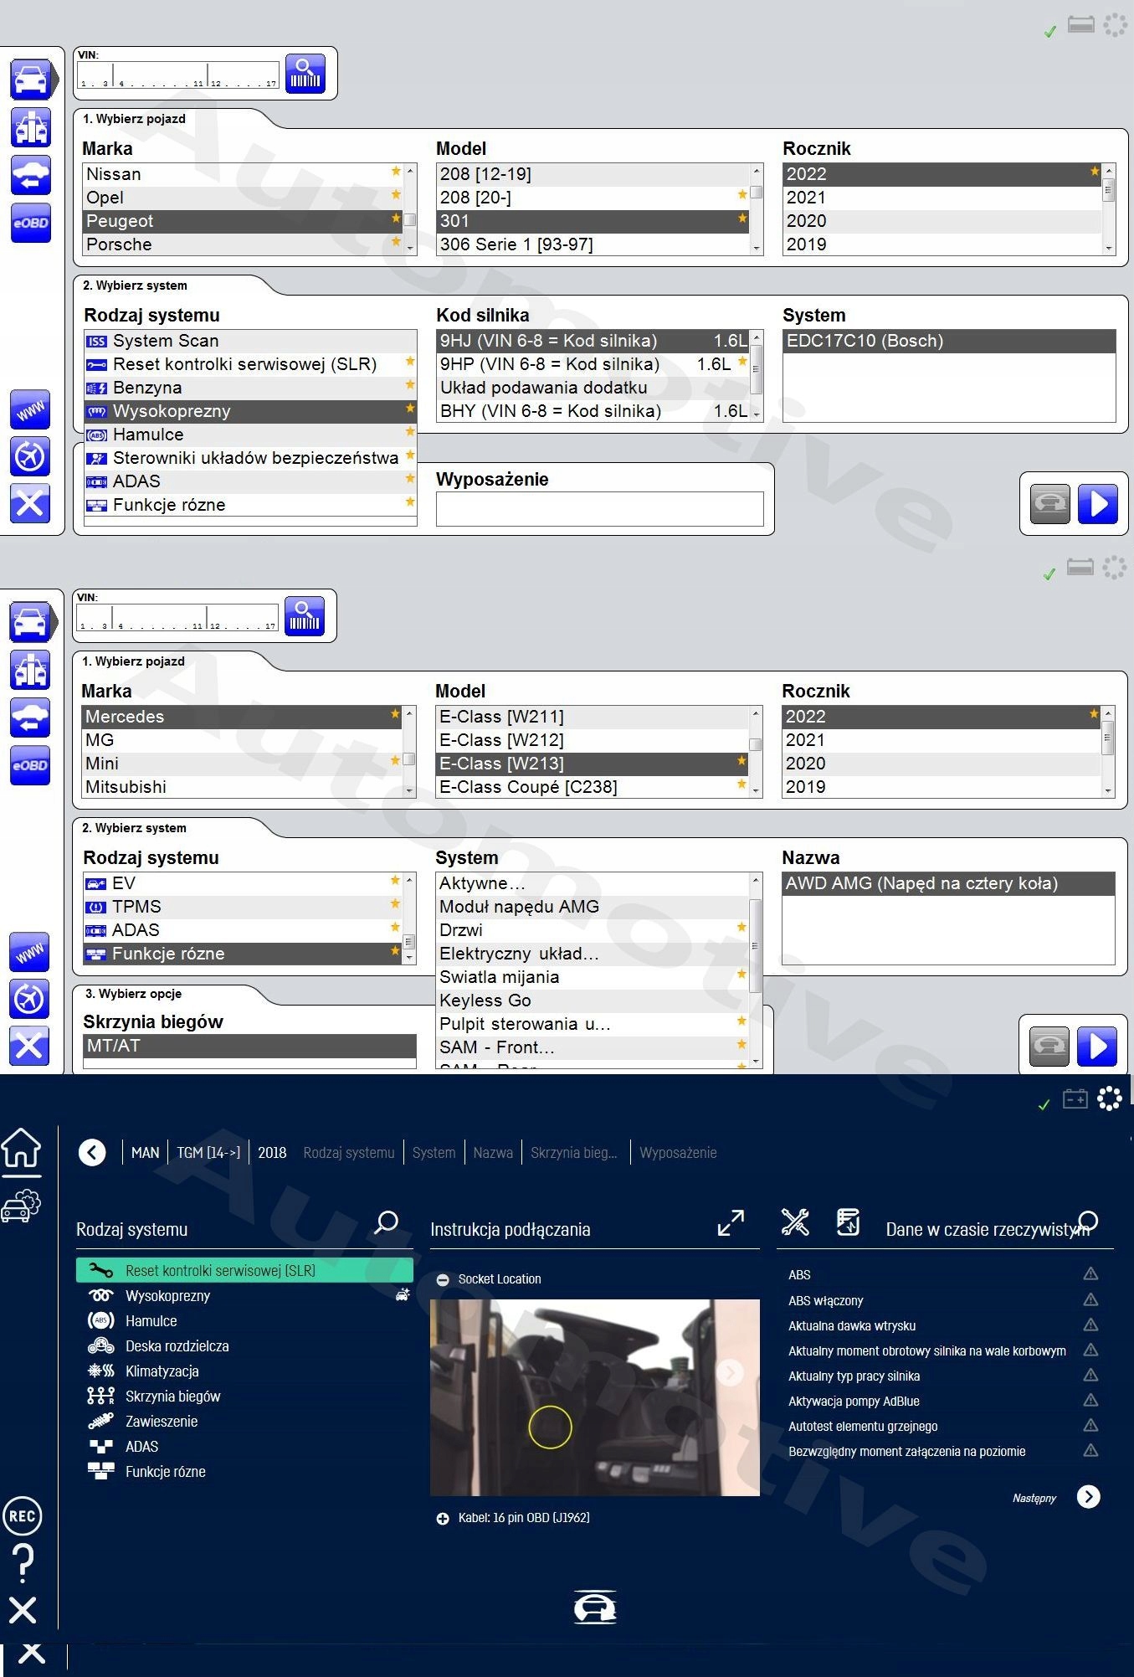The height and width of the screenshot is (1677, 1134).
Task: Toggle the favorite star for 208 [20-]
Action: click(x=742, y=195)
